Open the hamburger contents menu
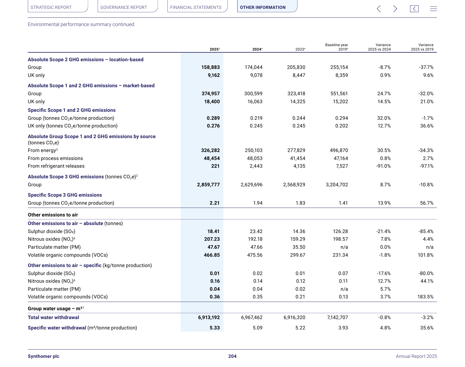This screenshot has height=367, width=465. [x=433, y=9]
